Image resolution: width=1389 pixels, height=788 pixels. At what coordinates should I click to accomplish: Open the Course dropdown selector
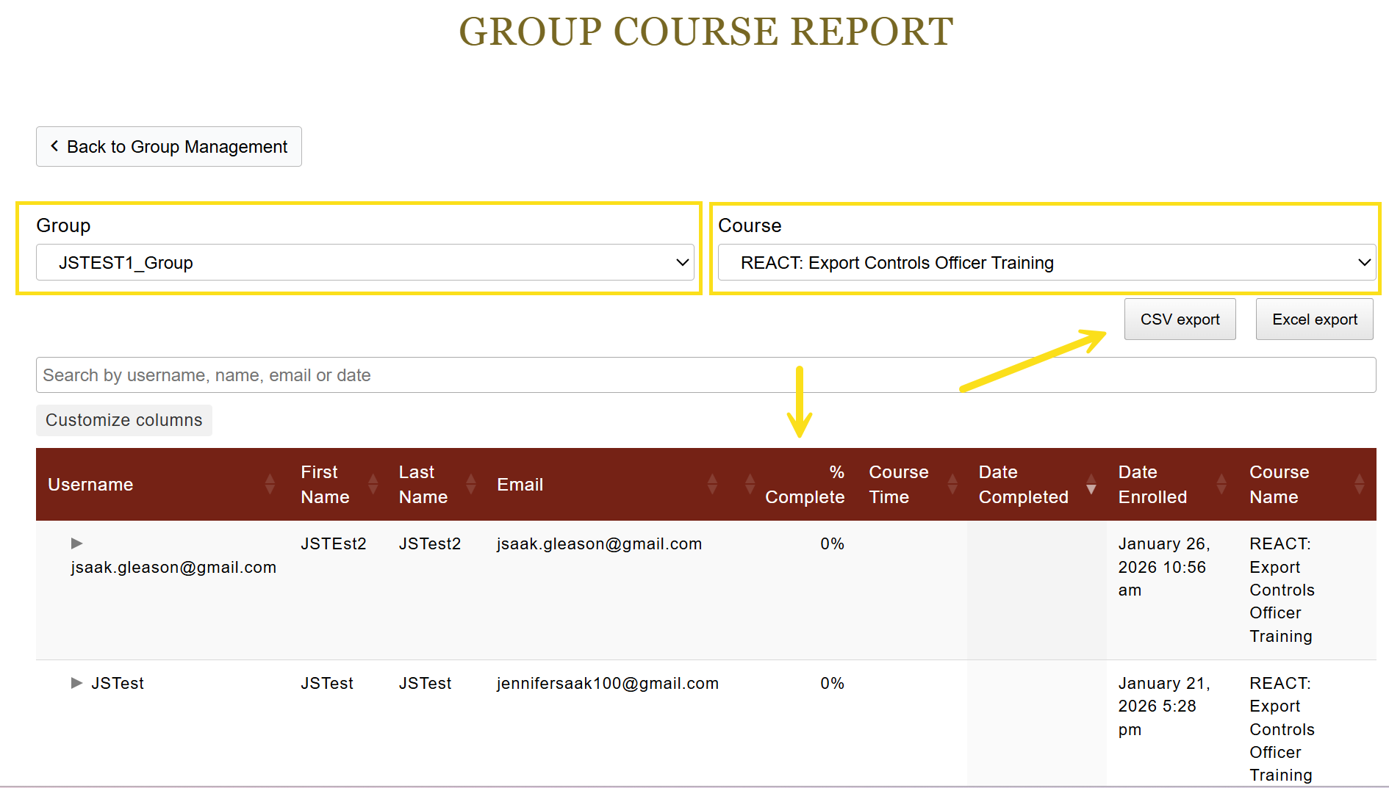pyautogui.click(x=1047, y=263)
